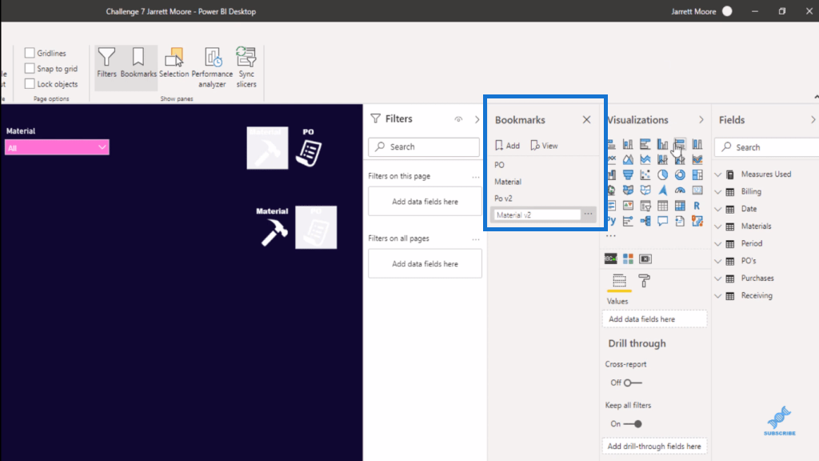Insert a decomposition tree visual
Image resolution: width=819 pixels, height=461 pixels.
point(645,221)
